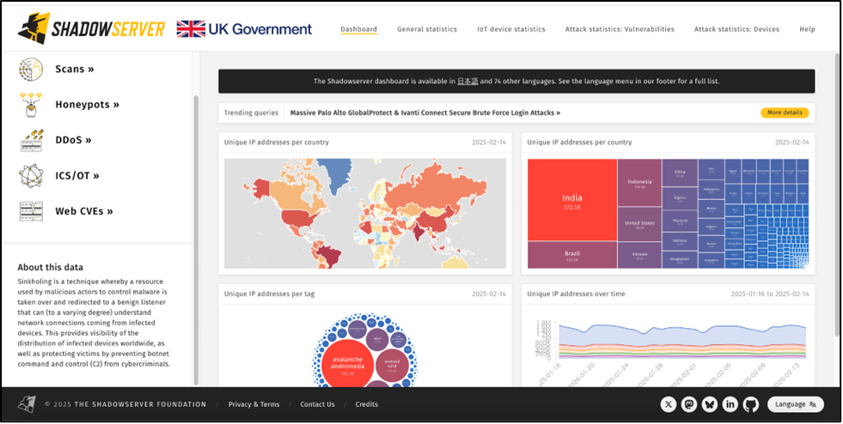Click the ICS/OT network globe icon
The width and height of the screenshot is (843, 424).
click(32, 175)
